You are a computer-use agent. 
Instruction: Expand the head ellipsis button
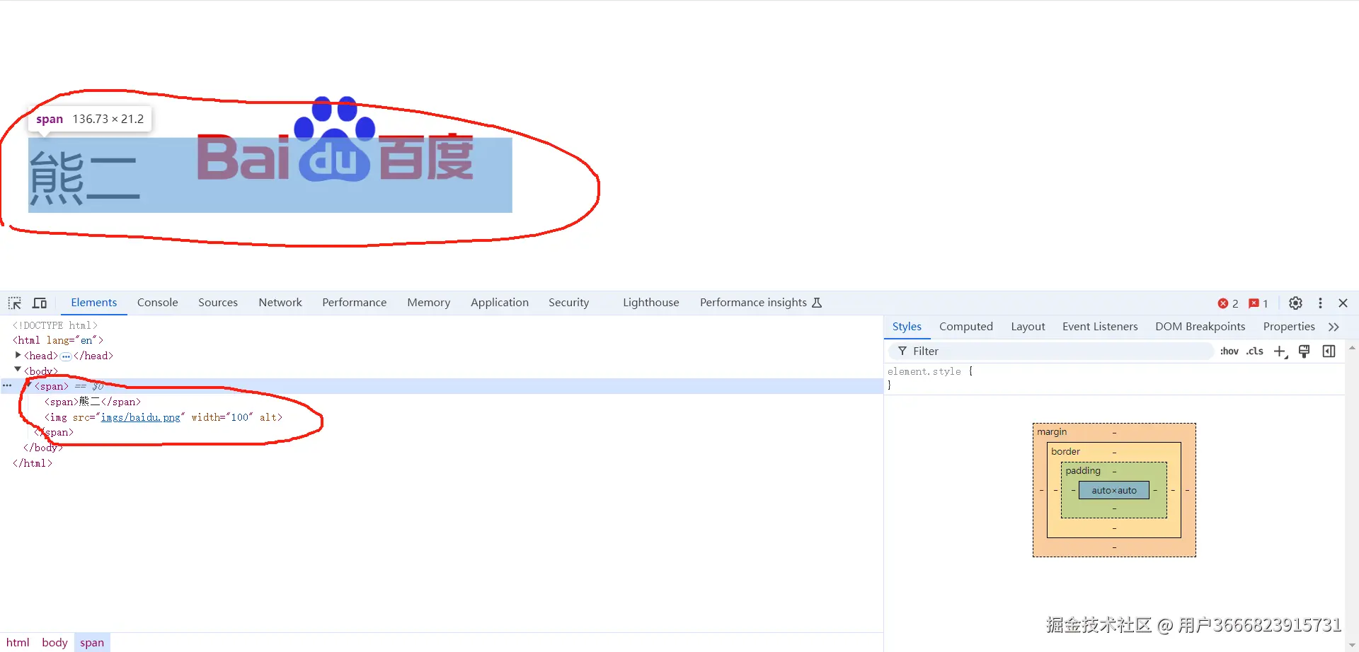[66, 356]
